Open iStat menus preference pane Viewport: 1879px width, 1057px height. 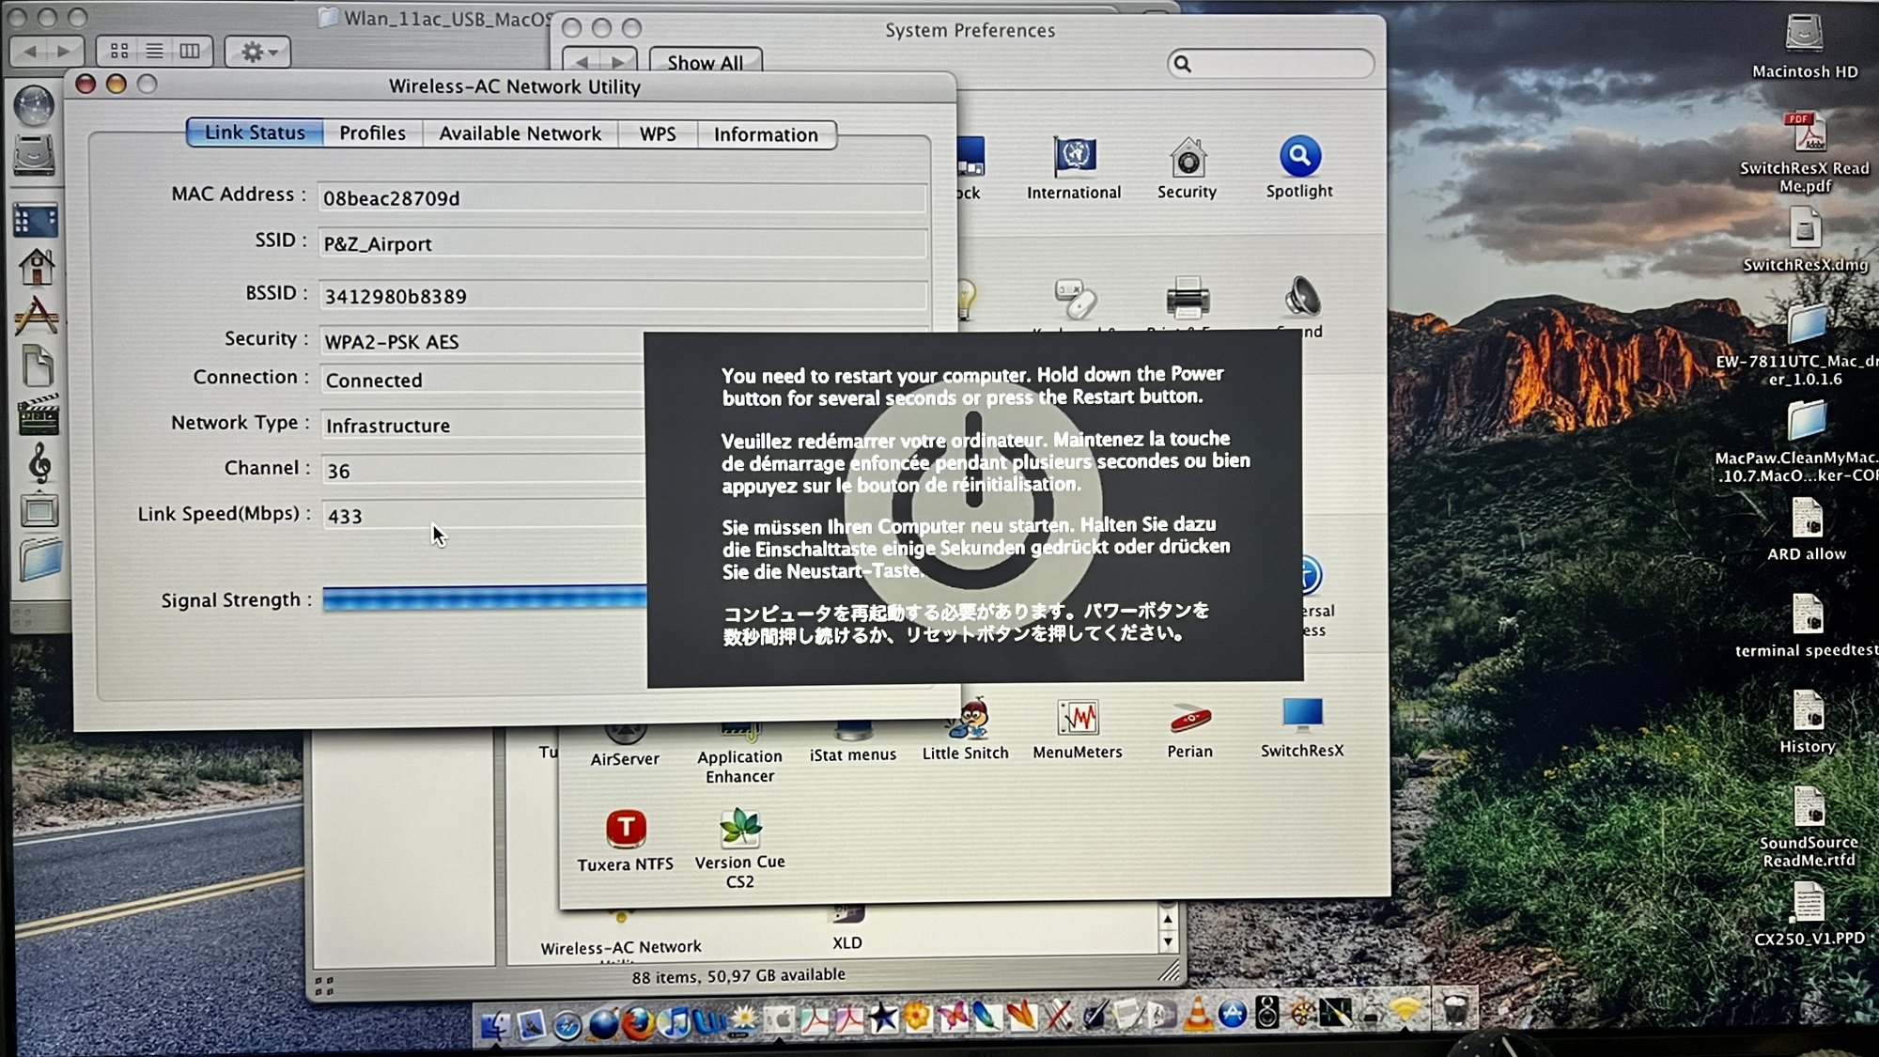coord(853,742)
